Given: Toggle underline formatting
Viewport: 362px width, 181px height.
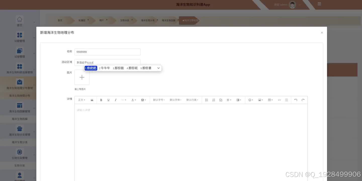Looking at the screenshot, I should pyautogui.click(x=108, y=100).
